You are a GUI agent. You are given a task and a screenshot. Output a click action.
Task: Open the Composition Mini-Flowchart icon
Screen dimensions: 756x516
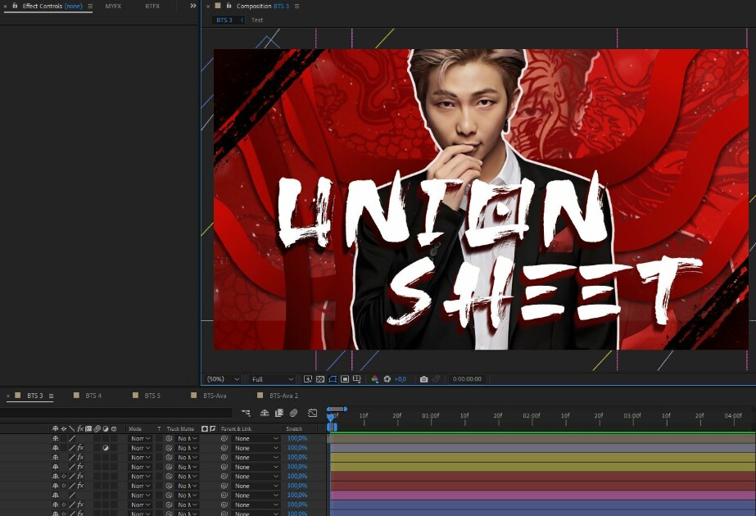click(246, 413)
